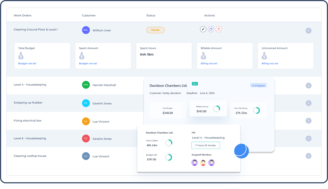
Task: Click the Budget not set link under Total Budget
Action: 27,63
